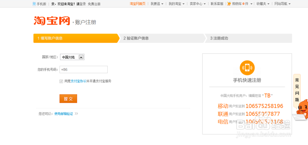Click the 使用邮箱验证 link
Viewport: 308px width, 145px height.
click(64, 114)
